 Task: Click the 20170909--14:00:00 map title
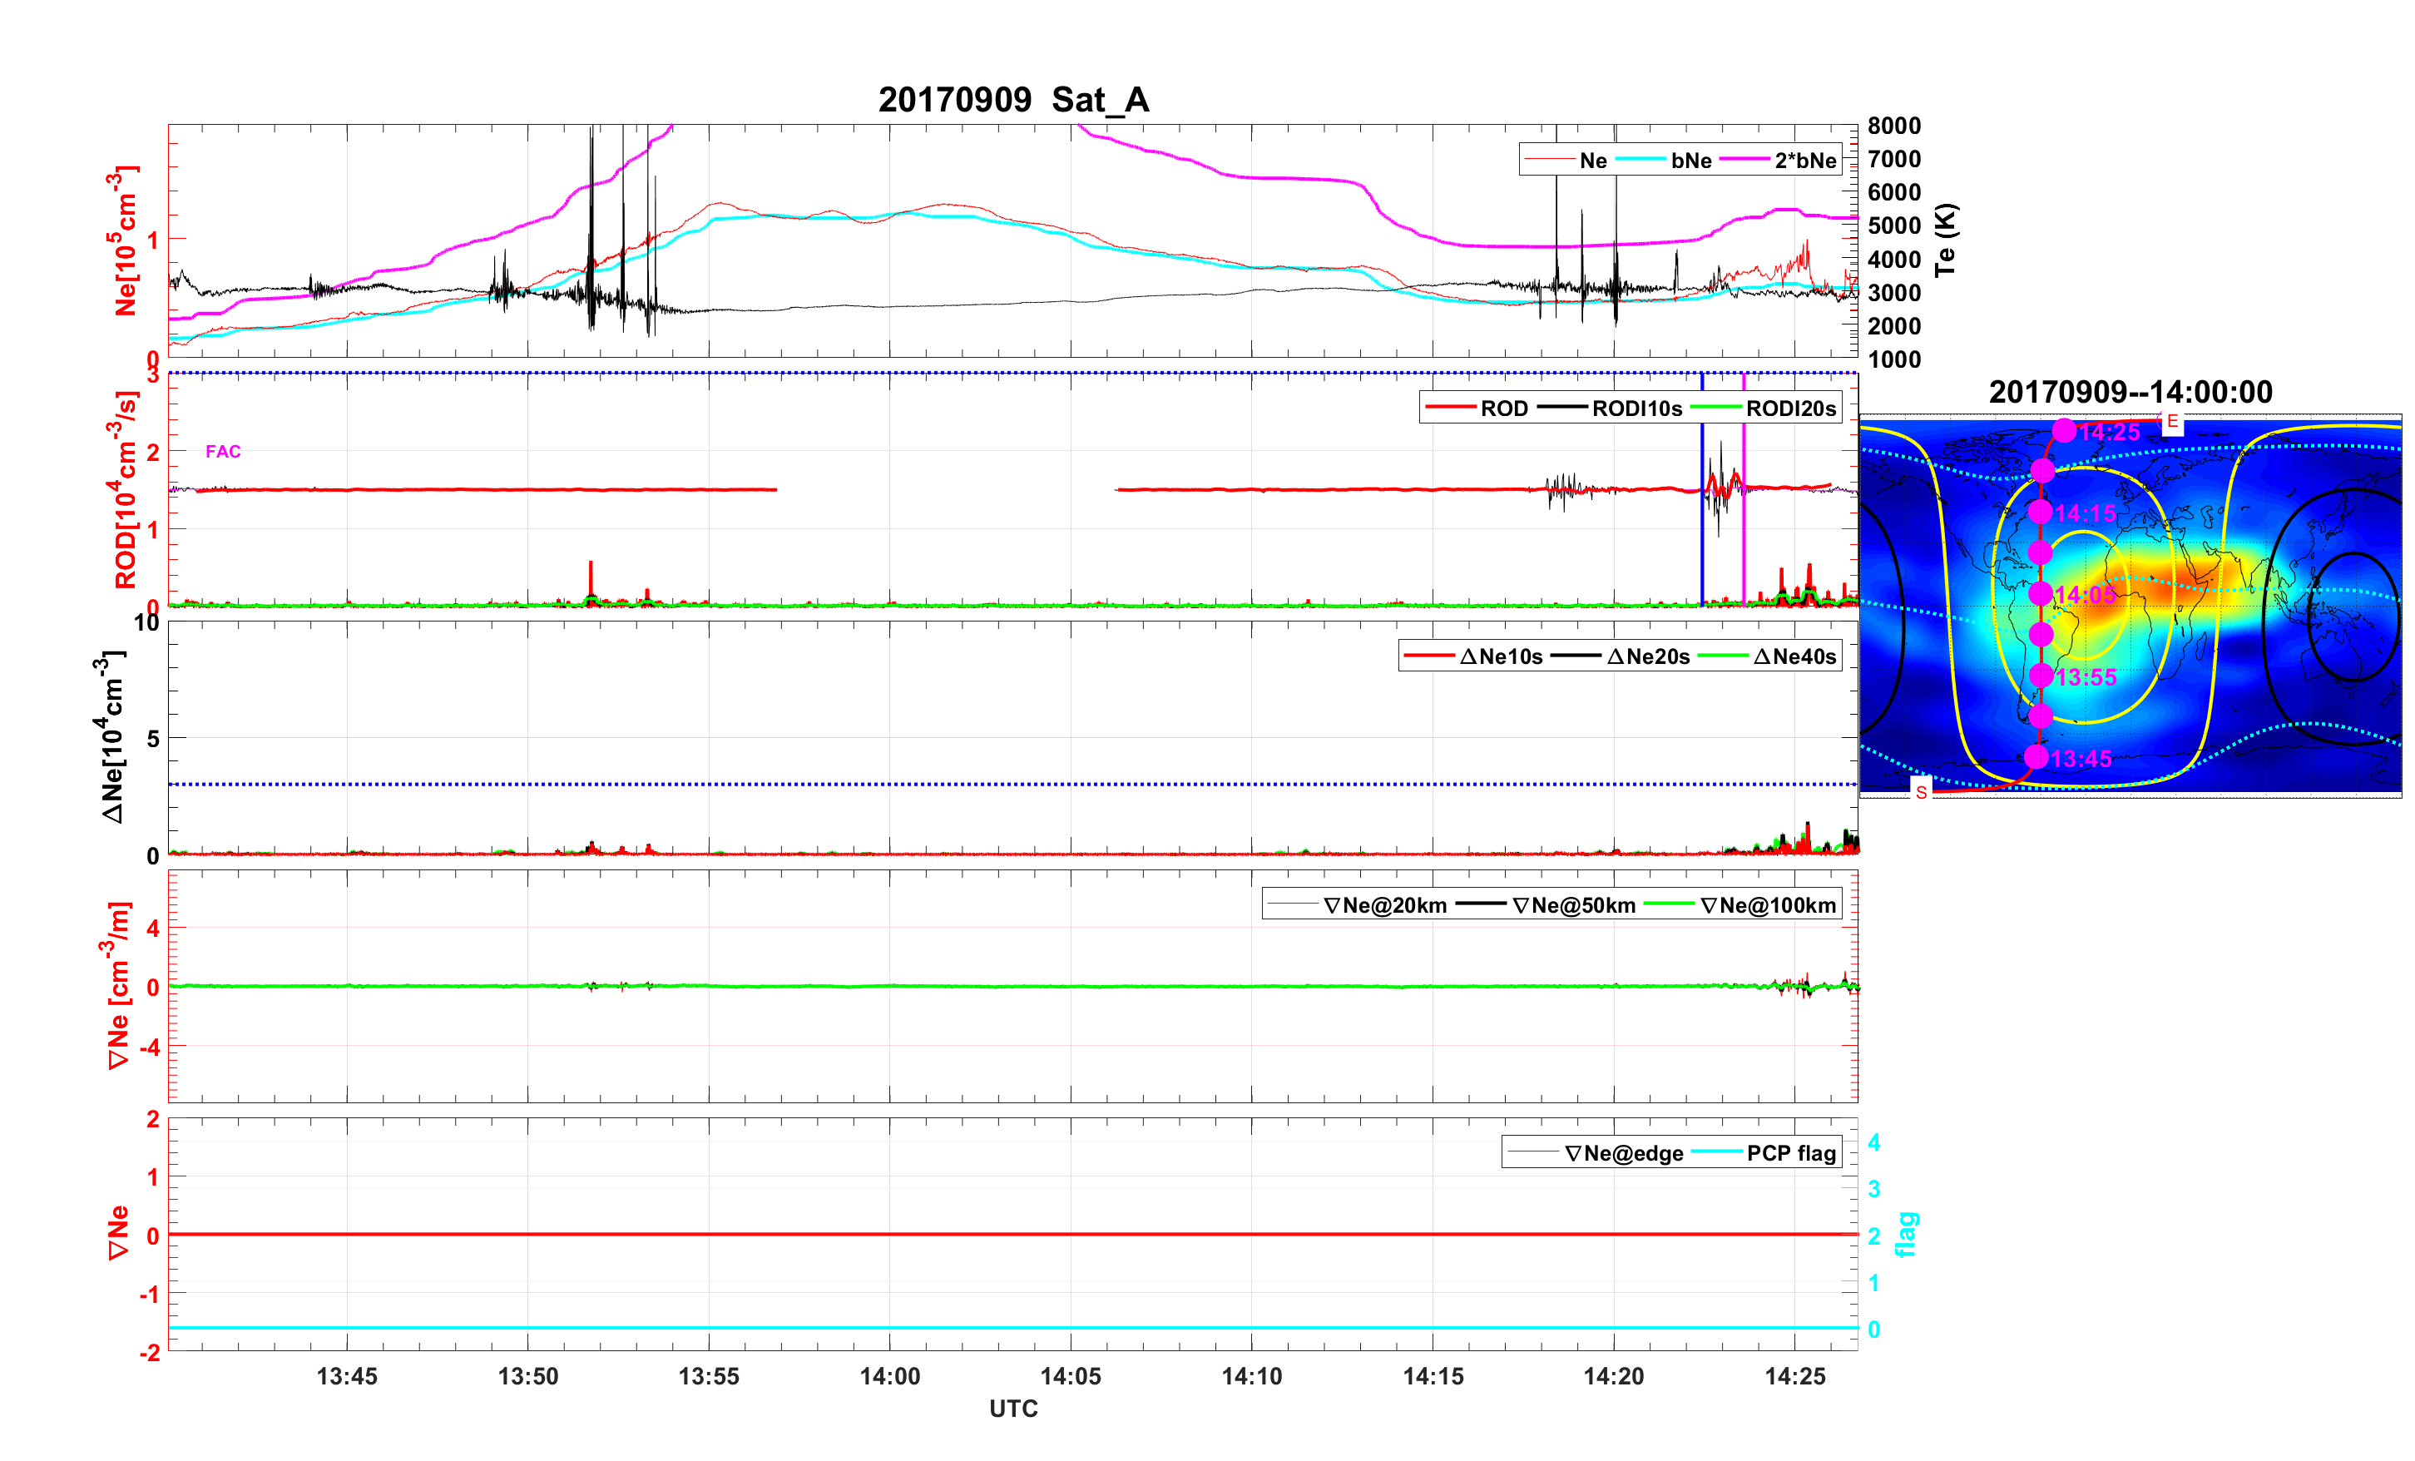pos(2130,391)
